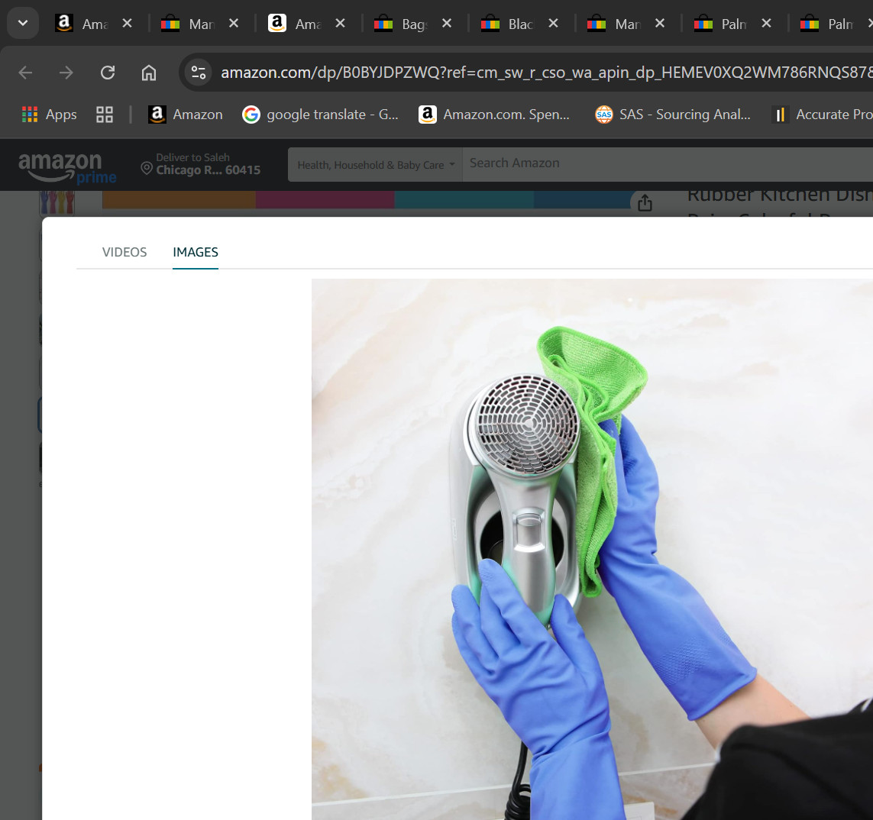Screen dimensions: 873x820
Task: Click the Search Amazon field
Action: tap(668, 163)
